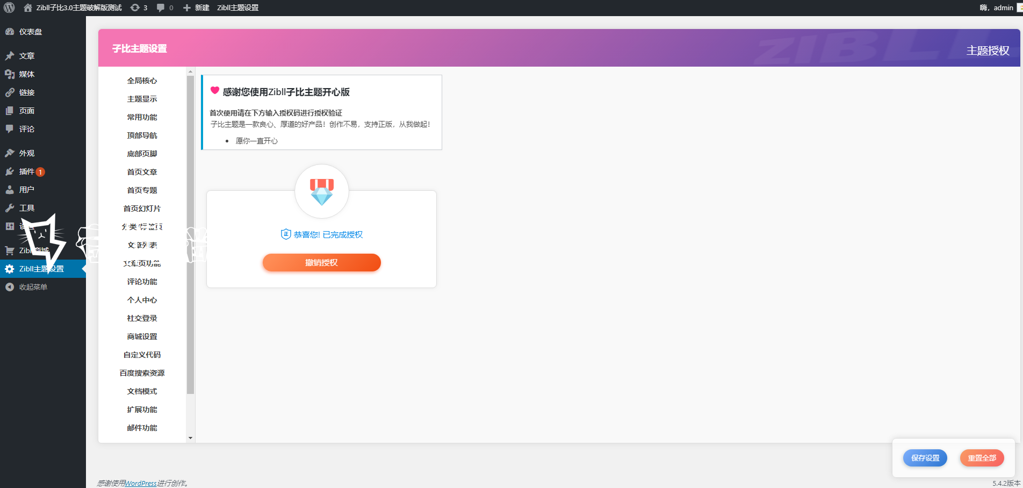
Task: Click the 评论 comment icon in sidebar
Action: (10, 129)
